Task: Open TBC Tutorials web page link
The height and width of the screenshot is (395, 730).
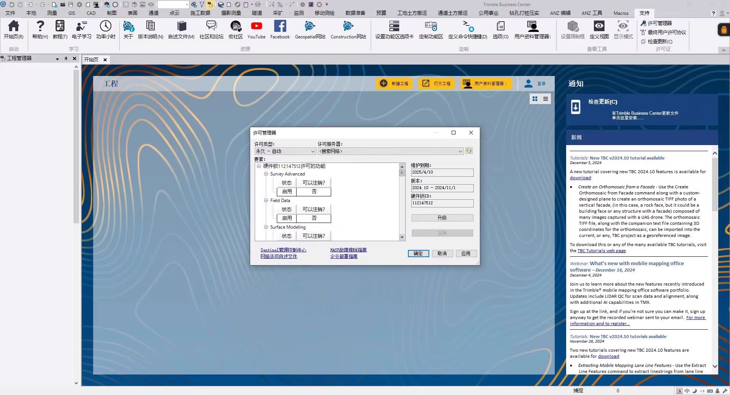Action: (601, 251)
